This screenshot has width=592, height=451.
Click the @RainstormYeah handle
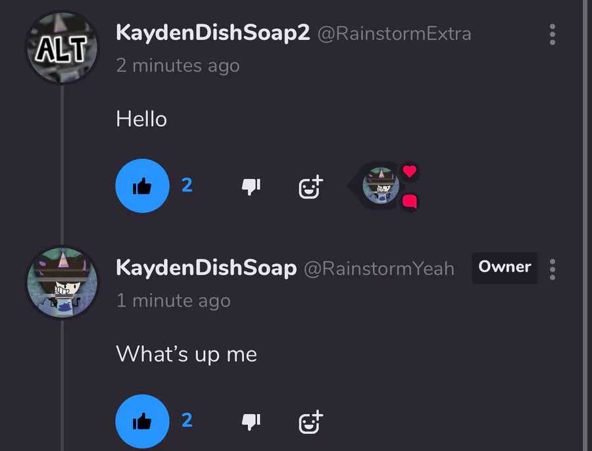click(x=379, y=269)
